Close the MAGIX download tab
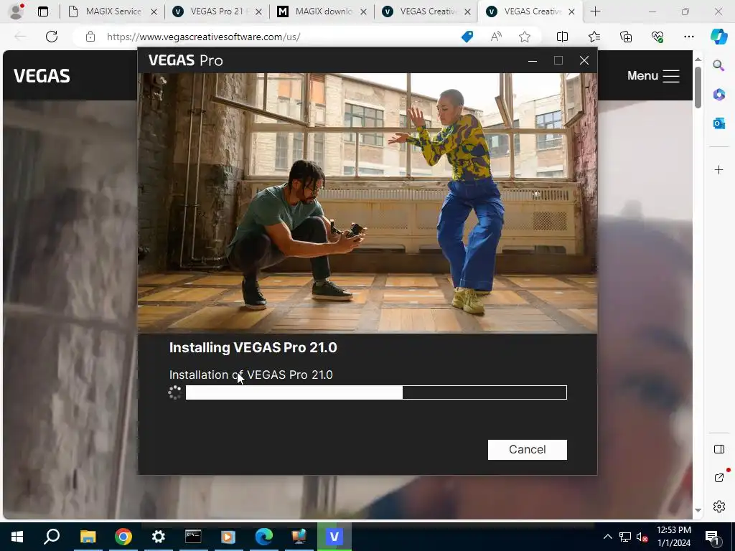 click(x=363, y=12)
